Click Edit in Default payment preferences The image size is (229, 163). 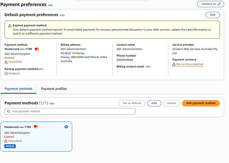(213, 15)
